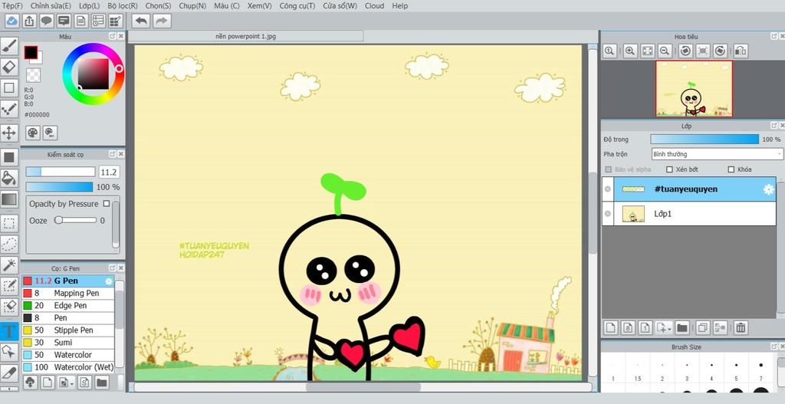This screenshot has height=404, width=785.
Task: Delete the layer with the trash icon
Action: click(x=741, y=328)
